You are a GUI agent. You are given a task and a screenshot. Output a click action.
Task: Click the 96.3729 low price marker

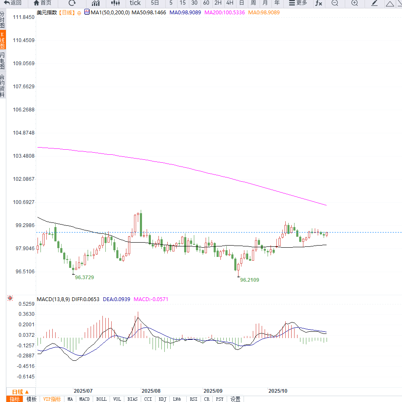pos(84,278)
